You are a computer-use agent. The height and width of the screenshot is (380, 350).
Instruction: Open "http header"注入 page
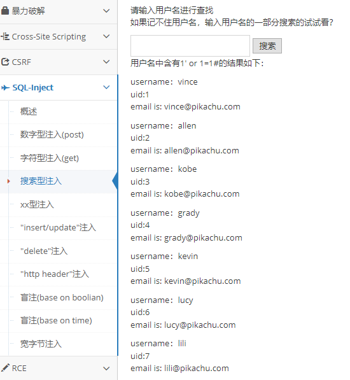55,274
